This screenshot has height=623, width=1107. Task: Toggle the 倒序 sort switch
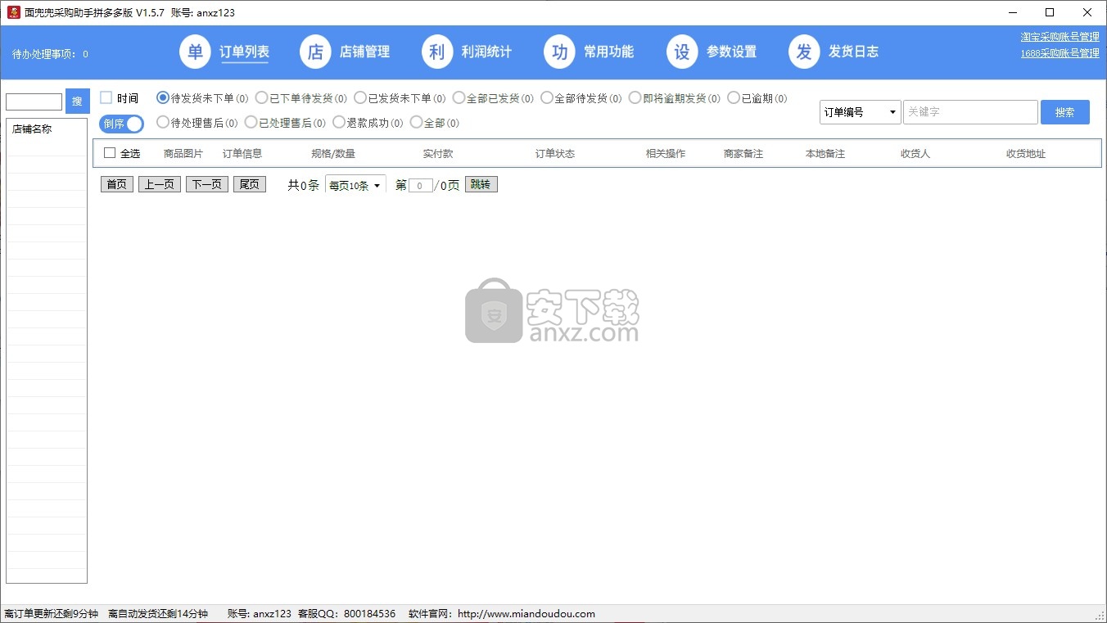pos(121,124)
